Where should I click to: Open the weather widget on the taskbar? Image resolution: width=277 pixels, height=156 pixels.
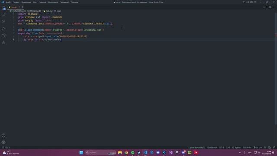click(x=11, y=153)
